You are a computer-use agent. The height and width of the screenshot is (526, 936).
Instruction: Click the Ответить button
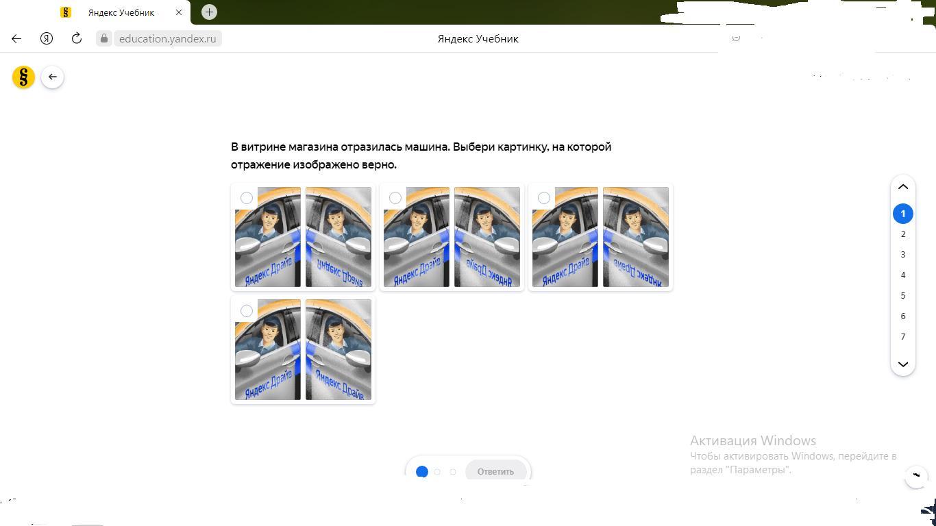495,471
